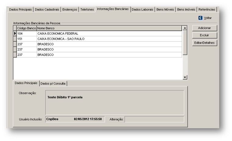The image size is (232, 141).
Task: Open the Bens Imóveis tab
Action: coord(186,9)
